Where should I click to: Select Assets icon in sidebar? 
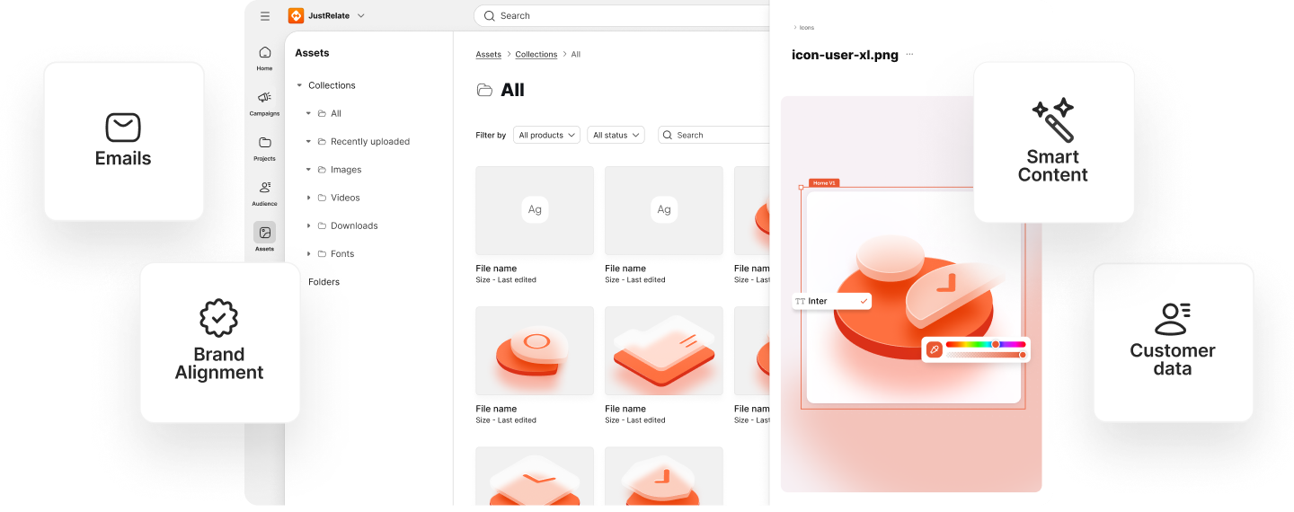(264, 234)
